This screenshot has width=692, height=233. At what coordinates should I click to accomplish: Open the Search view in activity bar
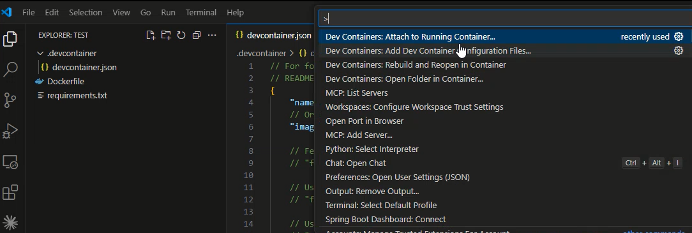(x=10, y=70)
